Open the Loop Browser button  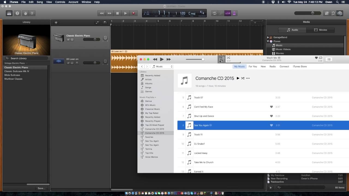pos(333,13)
